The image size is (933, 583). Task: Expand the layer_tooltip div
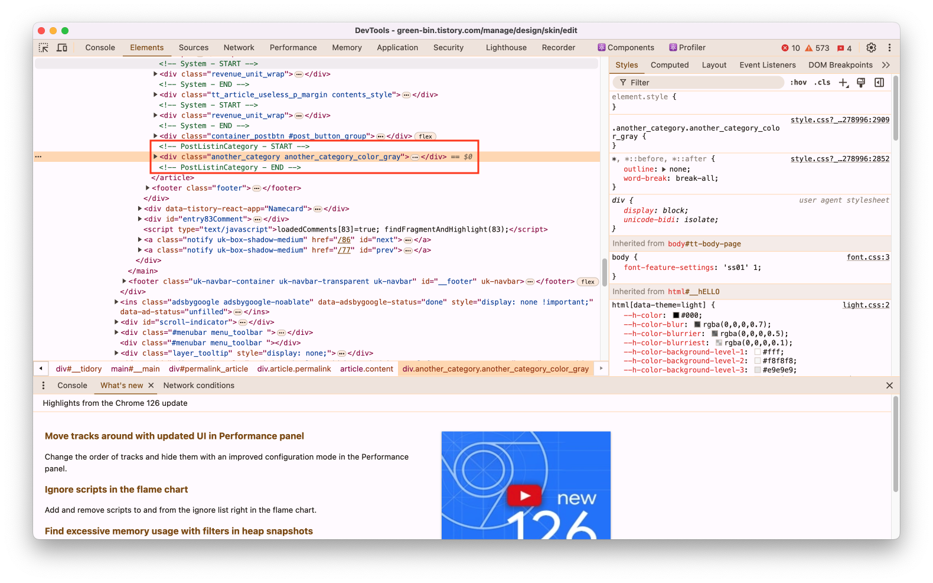116,353
